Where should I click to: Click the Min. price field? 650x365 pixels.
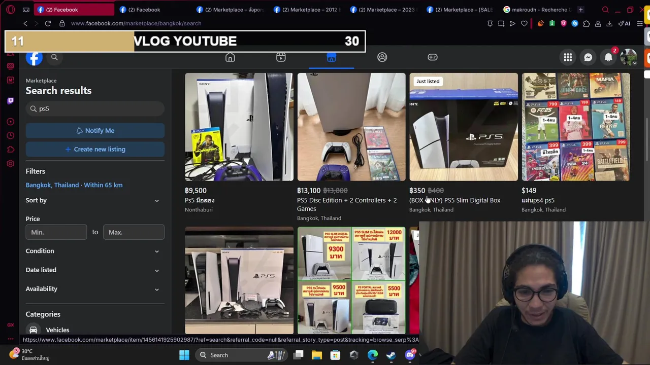click(56, 232)
